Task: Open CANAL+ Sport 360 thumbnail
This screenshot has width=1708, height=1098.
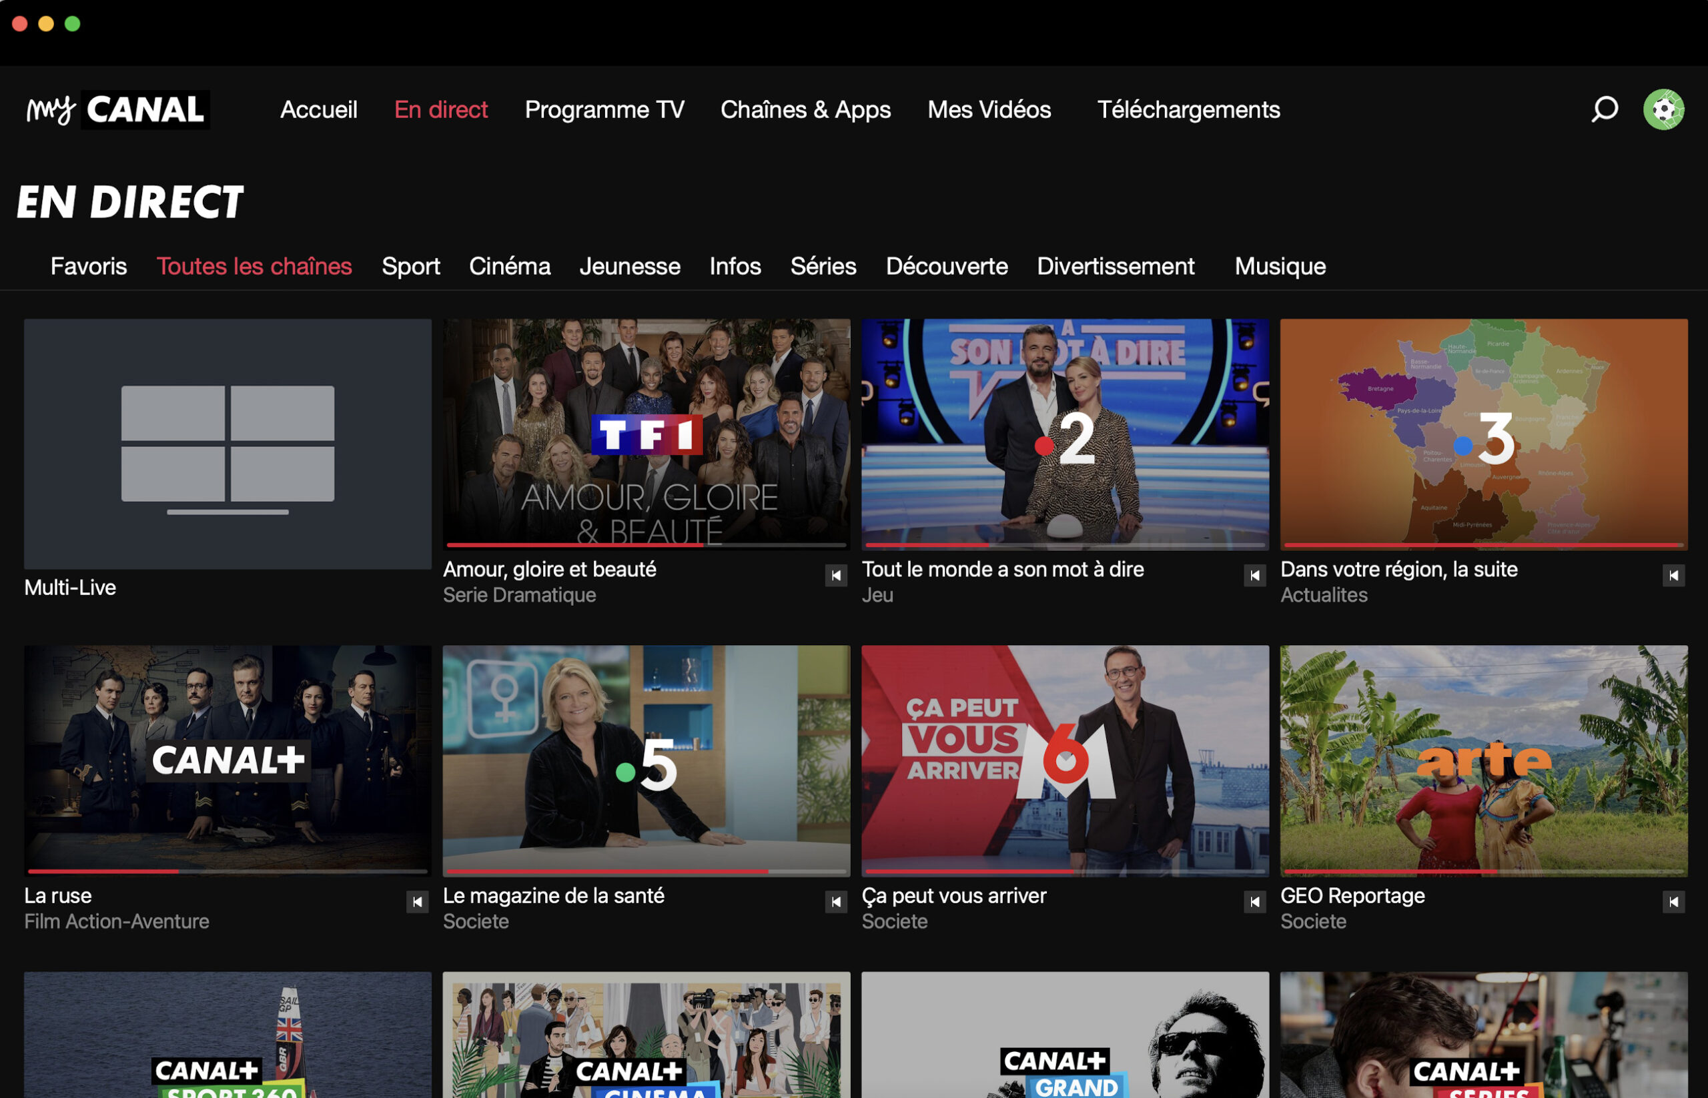Action: pos(228,1035)
